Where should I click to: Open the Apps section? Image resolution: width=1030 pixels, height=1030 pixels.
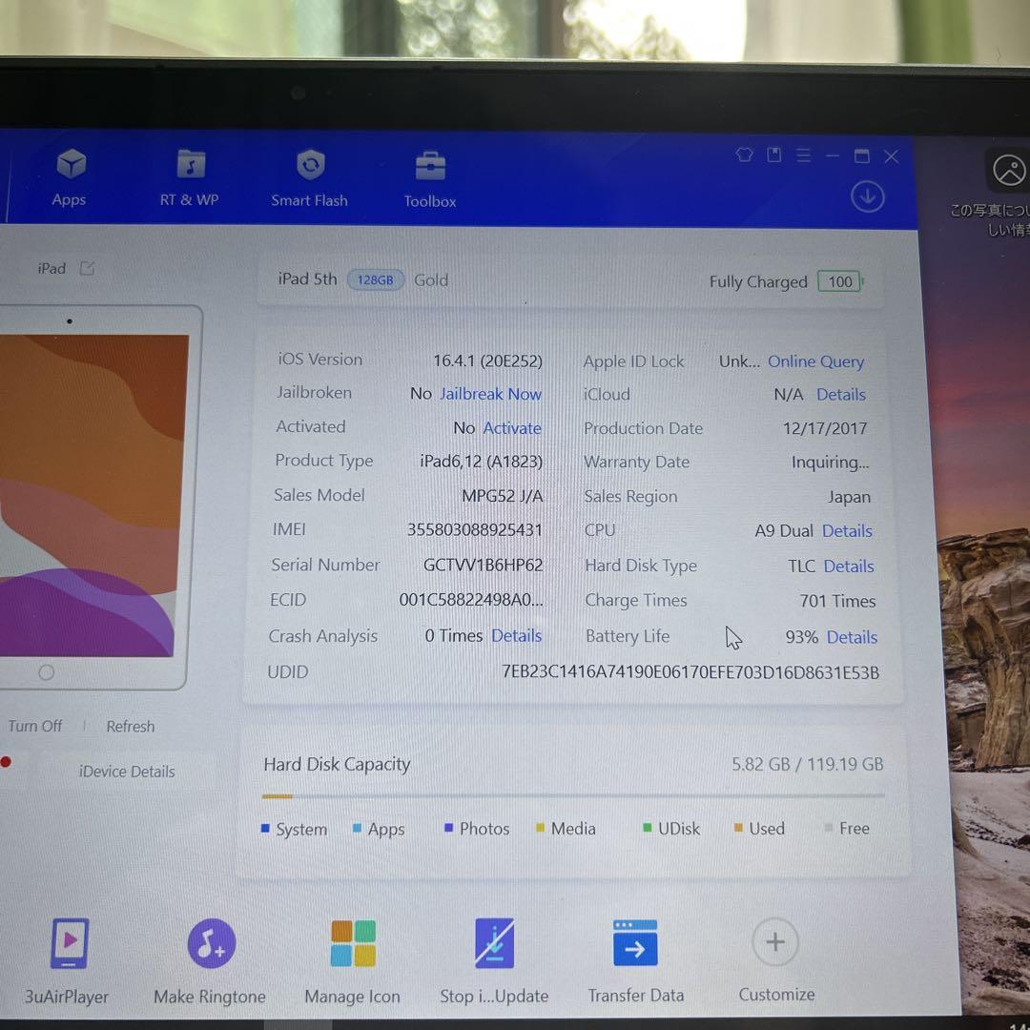tap(70, 177)
